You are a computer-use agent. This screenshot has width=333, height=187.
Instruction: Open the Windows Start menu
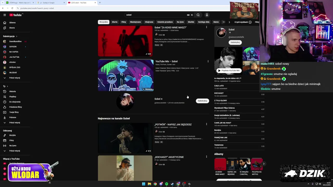pyautogui.click(x=144, y=184)
